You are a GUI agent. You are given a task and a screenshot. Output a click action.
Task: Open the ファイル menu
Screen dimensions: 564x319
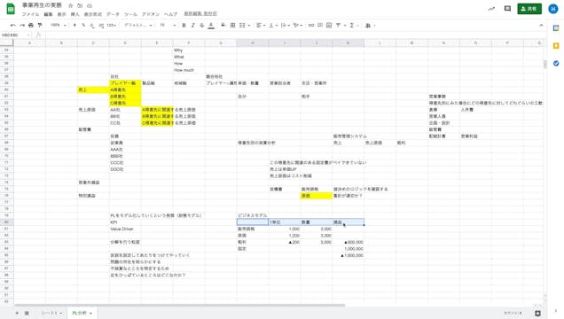point(30,14)
